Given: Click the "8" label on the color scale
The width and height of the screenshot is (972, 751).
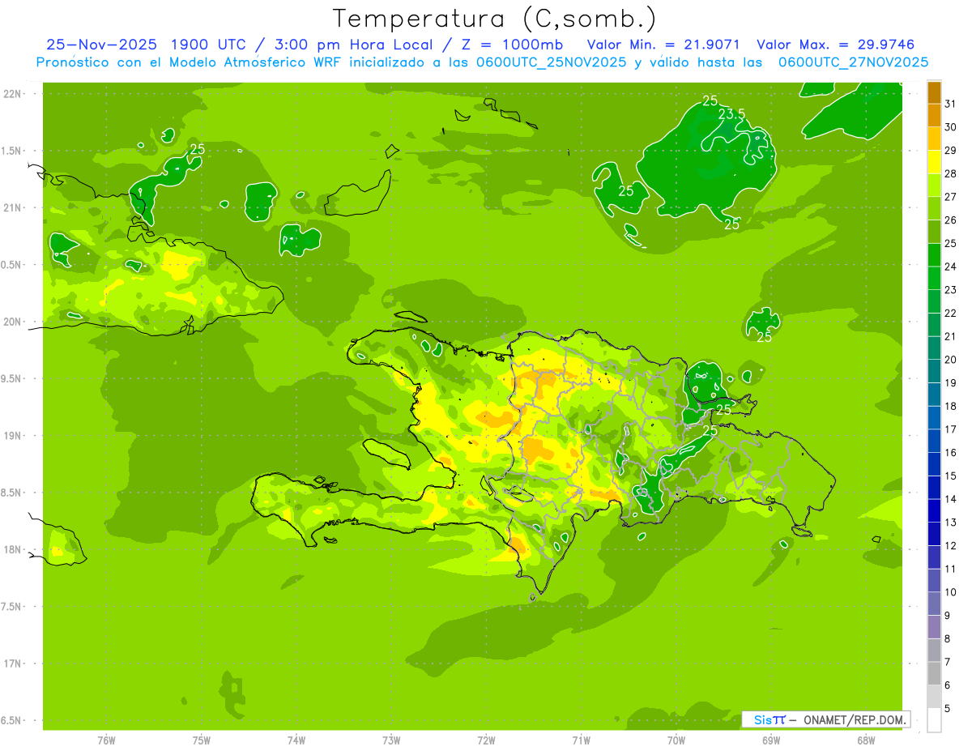Looking at the screenshot, I should [948, 639].
